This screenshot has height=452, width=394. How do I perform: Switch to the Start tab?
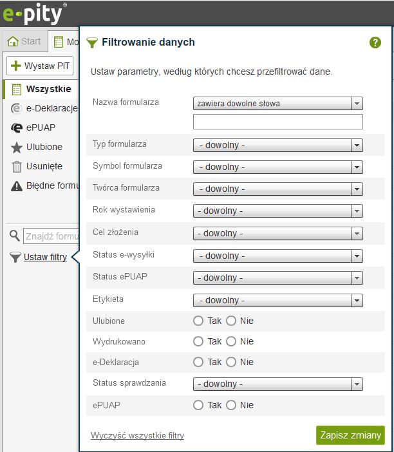(x=24, y=42)
